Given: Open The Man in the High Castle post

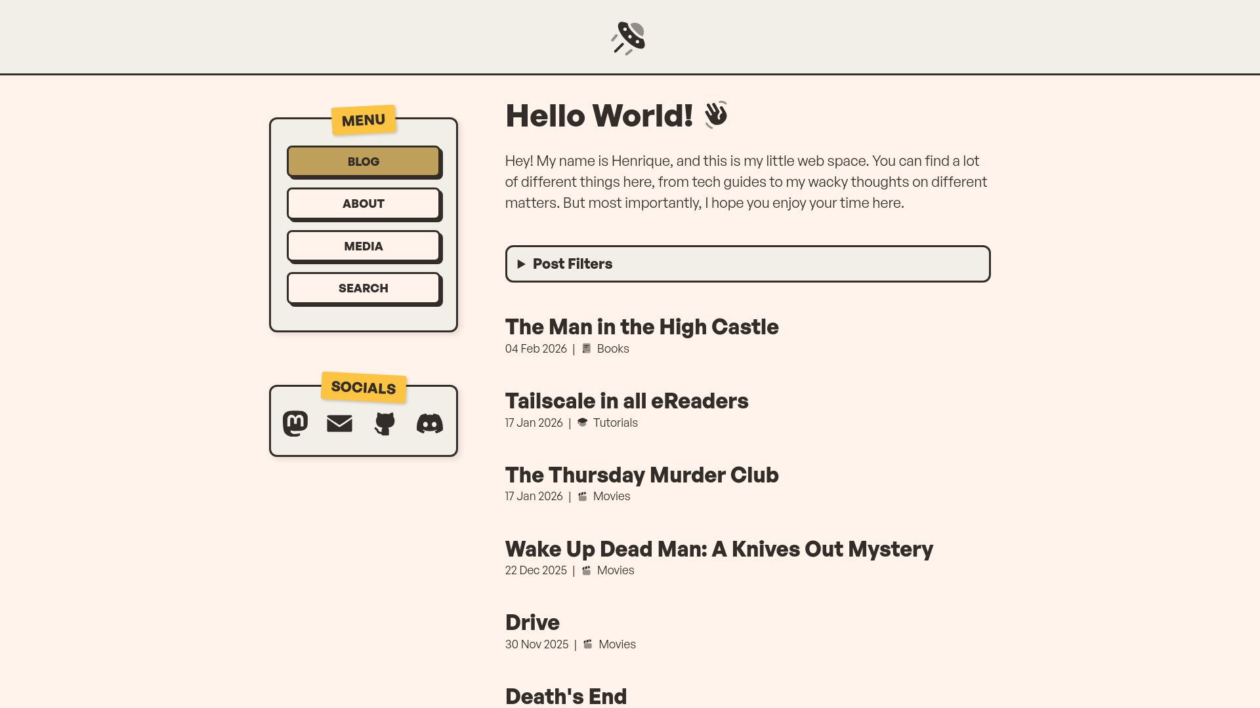Looking at the screenshot, I should (x=642, y=326).
